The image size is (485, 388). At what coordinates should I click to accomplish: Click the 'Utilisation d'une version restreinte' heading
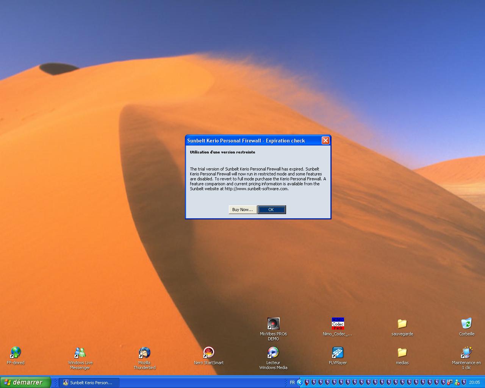222,152
